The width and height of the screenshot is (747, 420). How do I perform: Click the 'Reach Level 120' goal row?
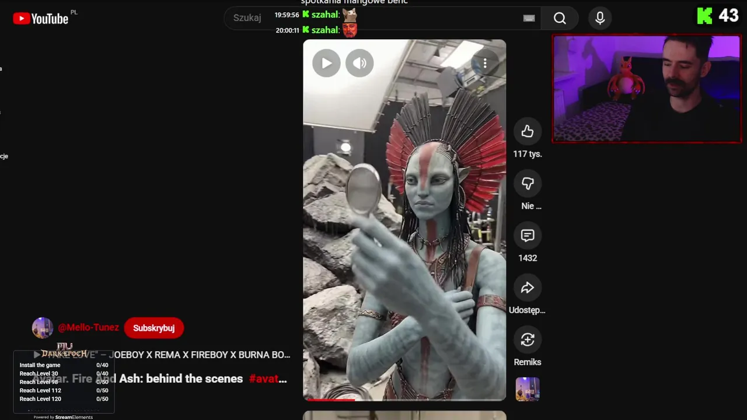tap(64, 399)
